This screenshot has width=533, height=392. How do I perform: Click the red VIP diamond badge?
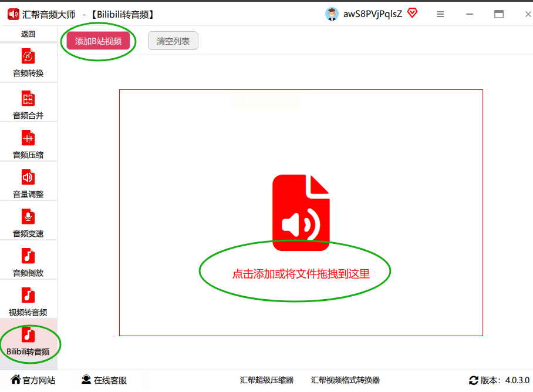point(412,14)
